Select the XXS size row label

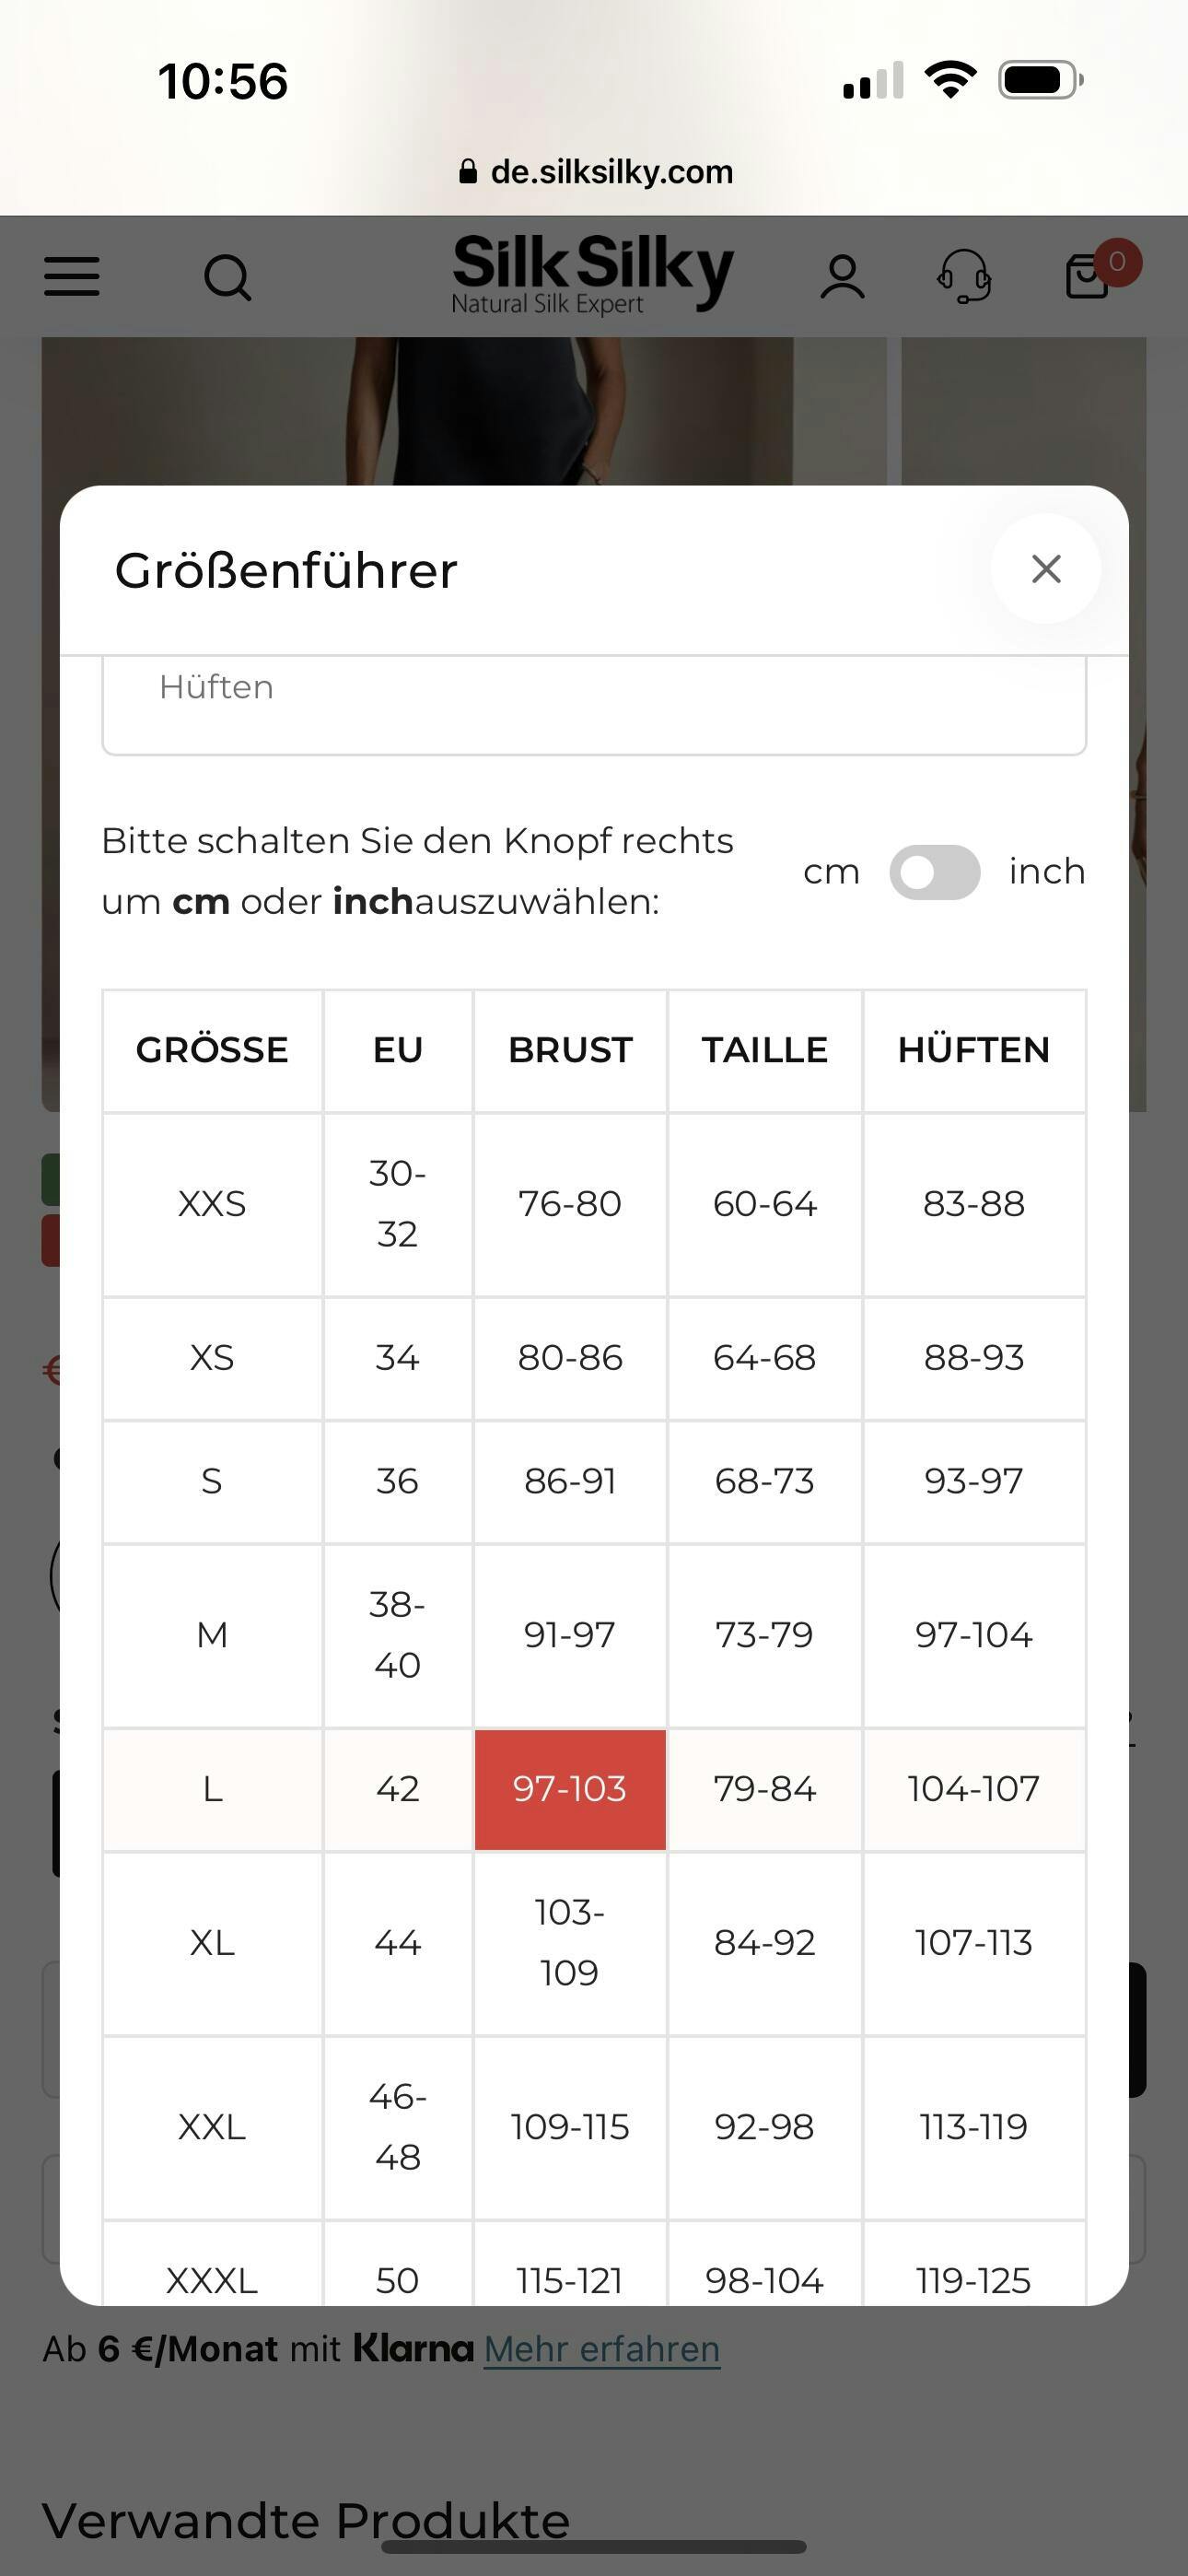tap(212, 1204)
